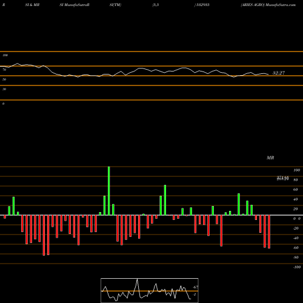Image resolution: width=303 pixels, height=303 pixels.
Task: Click the MR axis label 80
Action: click(x=296, y=180)
